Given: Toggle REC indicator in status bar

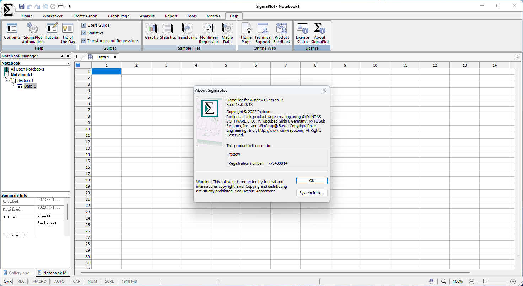Looking at the screenshot, I should click(21, 281).
